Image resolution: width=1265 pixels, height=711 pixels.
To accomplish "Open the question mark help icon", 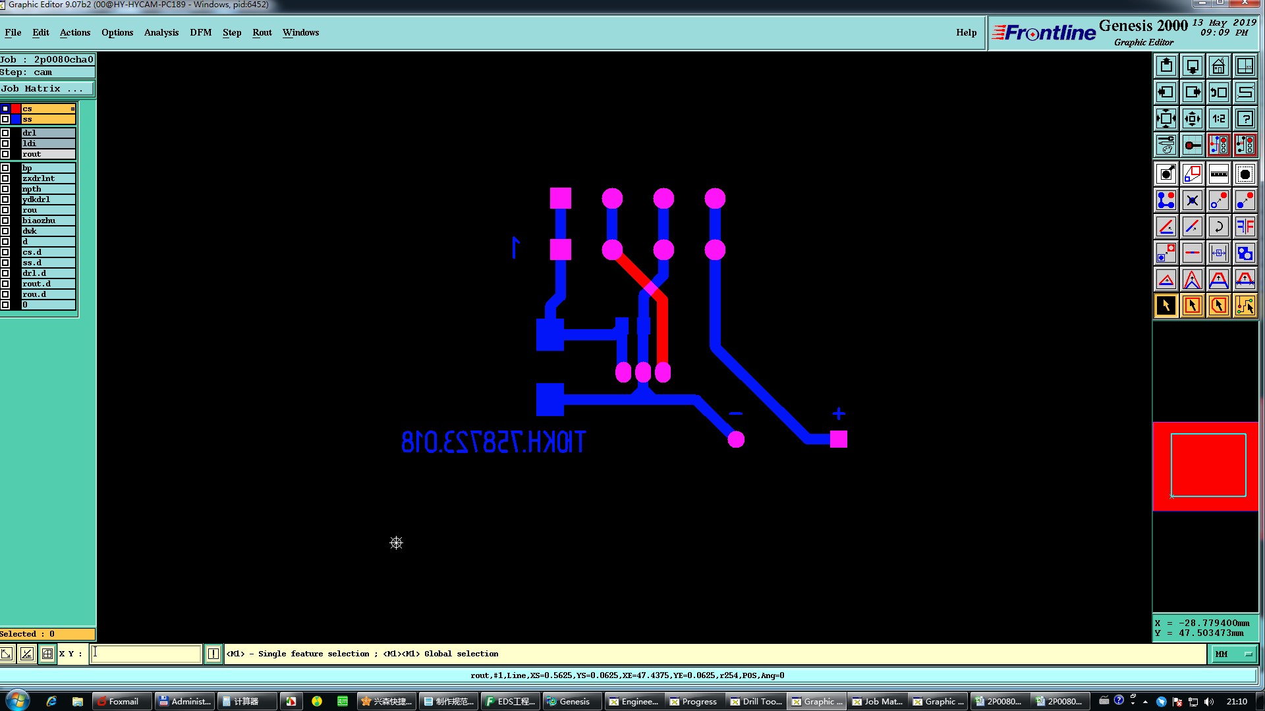I will pyautogui.click(x=1245, y=119).
